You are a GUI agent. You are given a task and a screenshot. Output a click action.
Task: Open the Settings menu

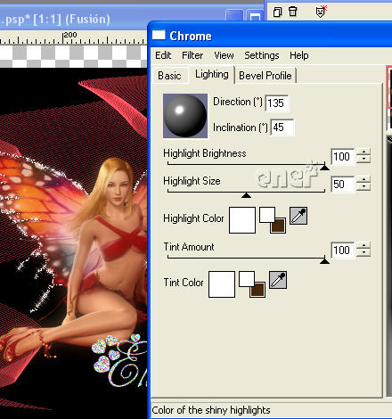(x=262, y=55)
